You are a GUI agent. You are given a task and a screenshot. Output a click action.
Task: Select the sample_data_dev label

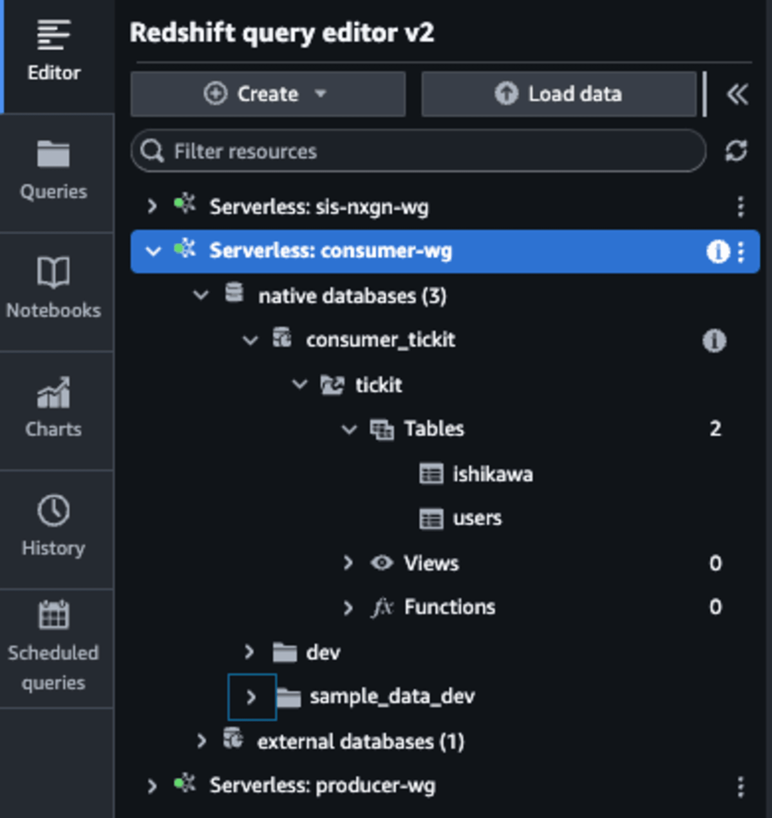coord(392,697)
